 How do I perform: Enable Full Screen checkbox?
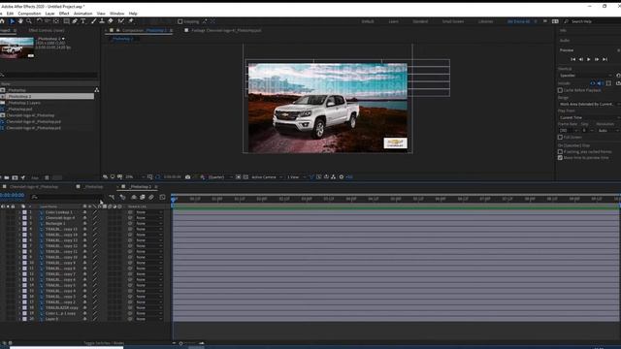[560, 138]
